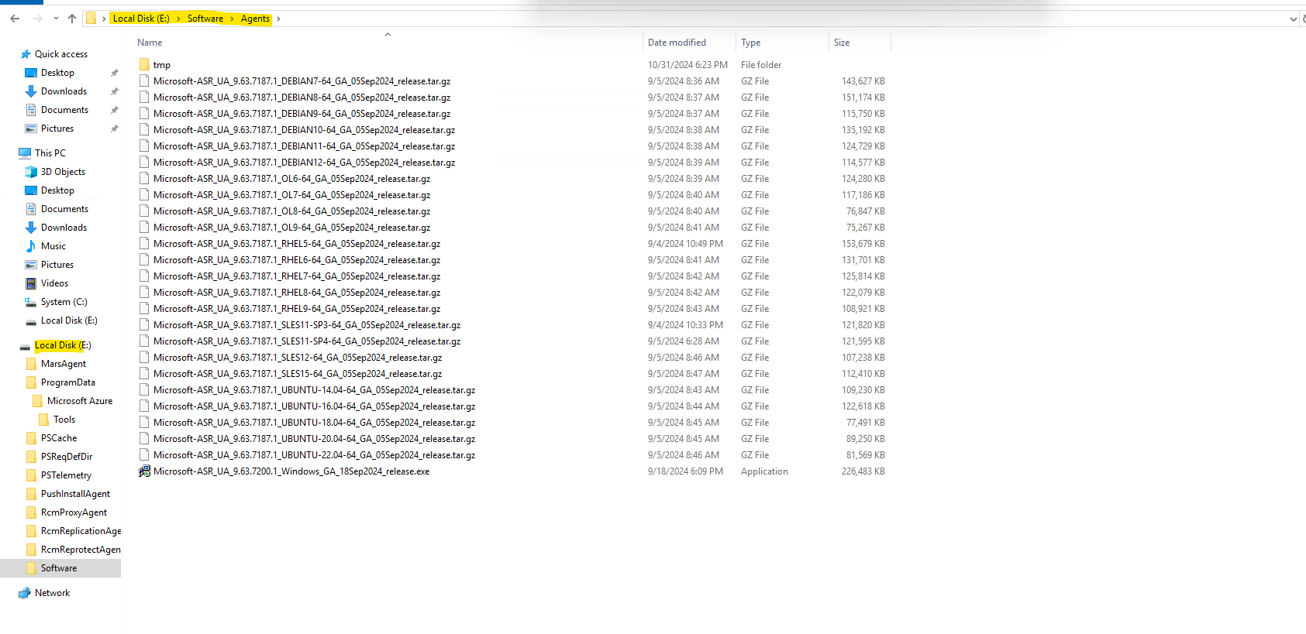Select Quick access star icon
The width and height of the screenshot is (1306, 634).
tap(26, 54)
